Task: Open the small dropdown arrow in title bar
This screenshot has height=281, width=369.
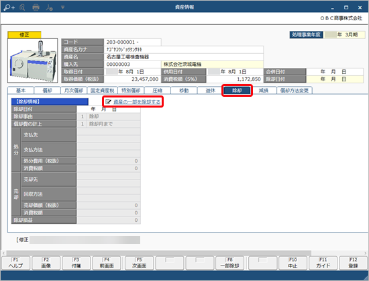Action: (x=62, y=7)
